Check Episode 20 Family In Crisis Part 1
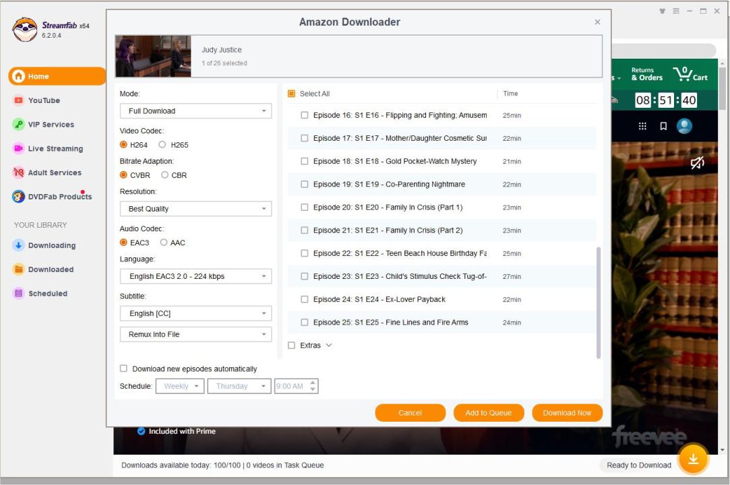730x485 pixels. (305, 207)
